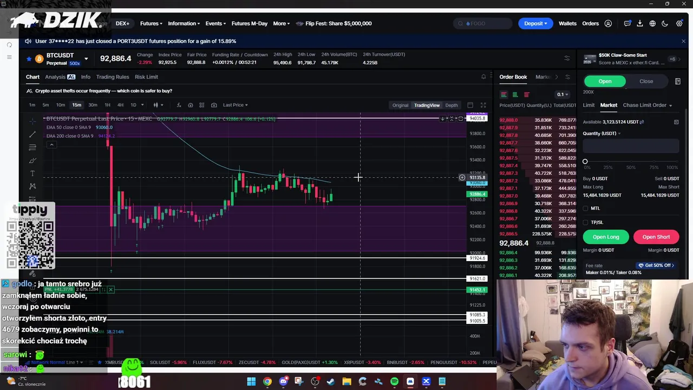Click Open Short button
Viewport: 693px width, 390px height.
click(656, 237)
